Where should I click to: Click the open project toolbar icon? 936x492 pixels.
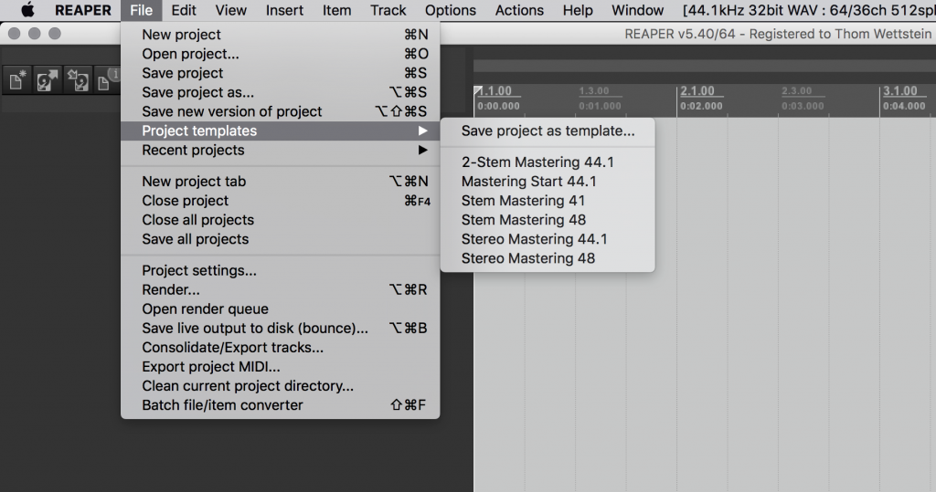[x=47, y=82]
